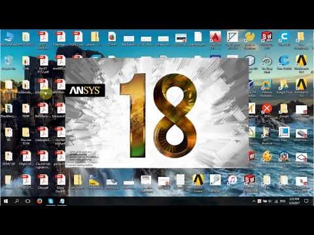Image resolution: width=314 pixels, height=235 pixels.
Task: Launch the SolidWorks shortcut in the top row
Action: (267, 37)
